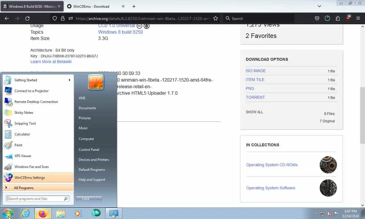Show hidden tray icons arrow
Image resolution: width=365 pixels, height=219 pixels.
tap(315, 214)
